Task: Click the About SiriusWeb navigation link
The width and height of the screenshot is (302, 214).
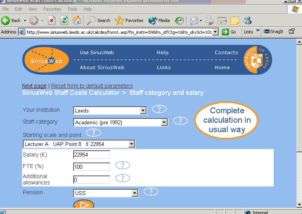Action: [x=102, y=68]
